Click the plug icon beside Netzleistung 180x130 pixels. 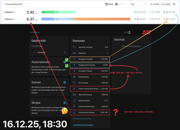[x=74, y=77]
